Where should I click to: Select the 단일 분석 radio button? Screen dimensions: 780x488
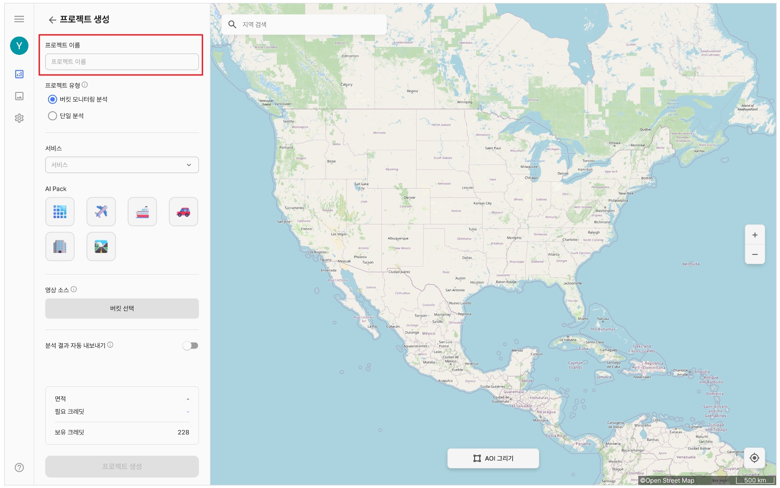pos(52,116)
